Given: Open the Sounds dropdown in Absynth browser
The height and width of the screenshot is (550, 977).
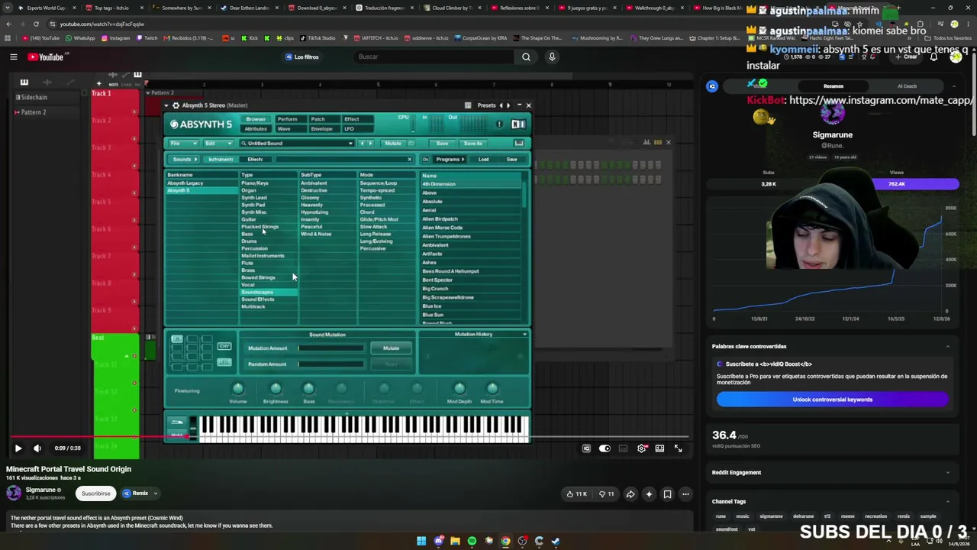Looking at the screenshot, I should click(x=184, y=160).
